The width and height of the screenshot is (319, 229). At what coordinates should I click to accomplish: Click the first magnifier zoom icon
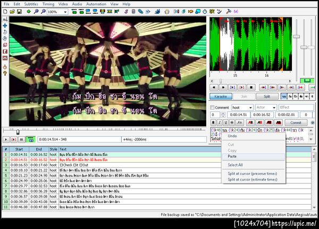(36, 12)
